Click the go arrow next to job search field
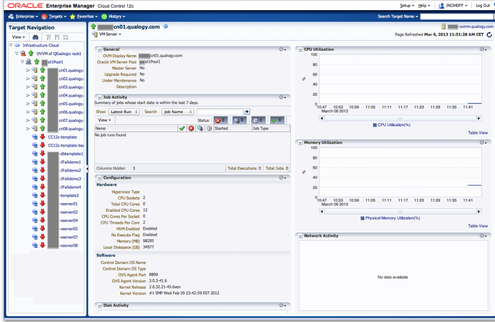495x322 pixels. coord(247,111)
